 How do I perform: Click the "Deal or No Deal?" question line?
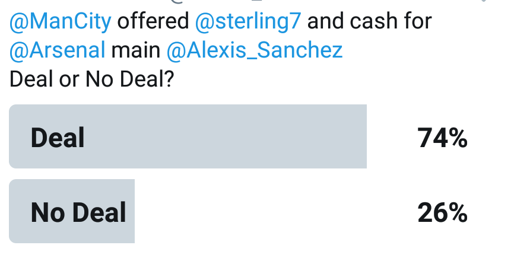pyautogui.click(x=92, y=79)
